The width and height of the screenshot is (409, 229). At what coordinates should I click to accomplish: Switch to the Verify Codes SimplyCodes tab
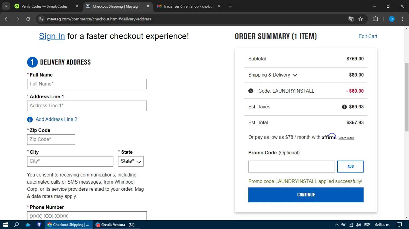tap(44, 6)
